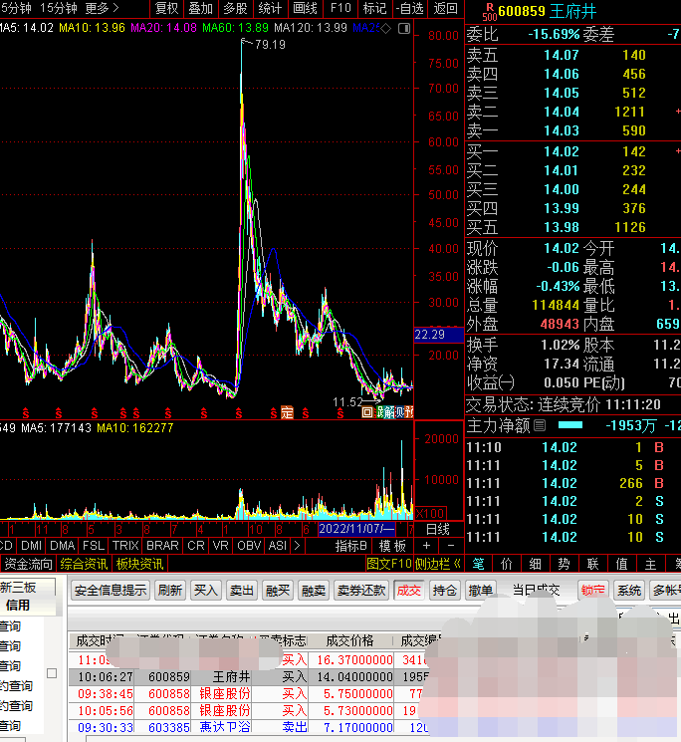Screen dimensions: 681x742
Task: Switch to the TRIX indicator
Action: click(125, 546)
